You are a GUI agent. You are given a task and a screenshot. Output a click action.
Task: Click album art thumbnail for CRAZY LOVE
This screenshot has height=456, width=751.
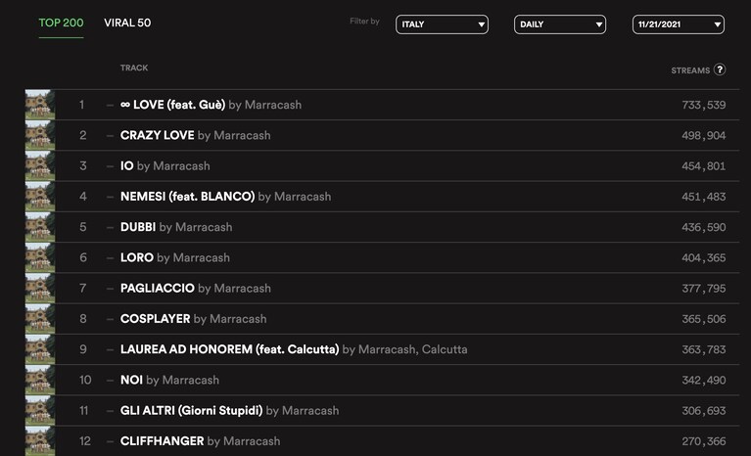pos(40,135)
